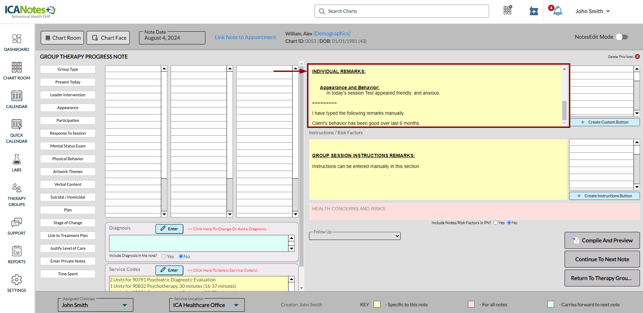
Task: Open the Support chat icon
Action: (16, 222)
